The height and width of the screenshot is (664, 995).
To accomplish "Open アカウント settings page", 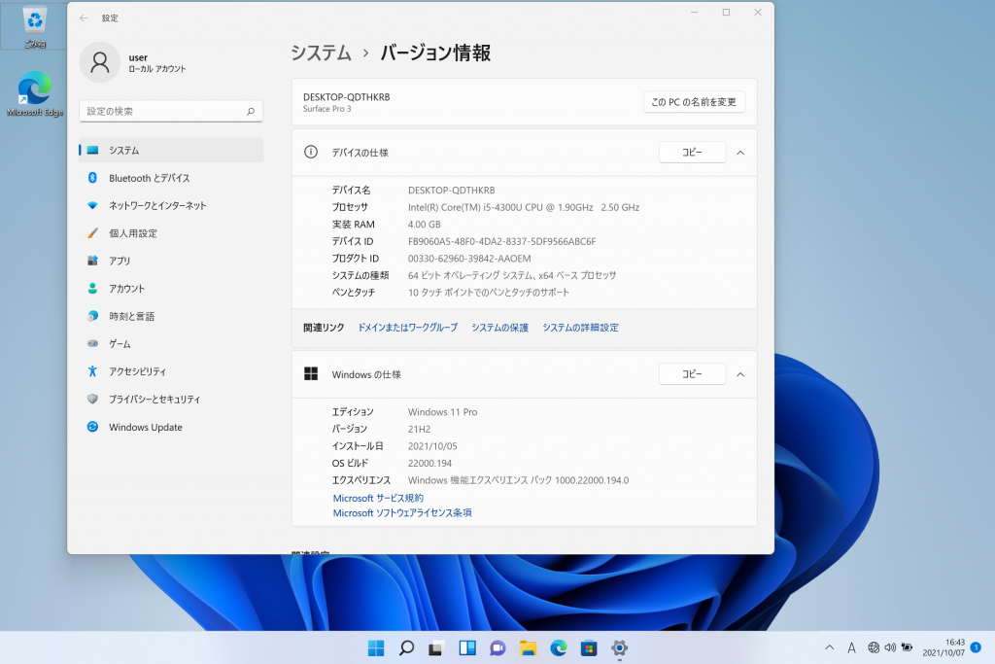I will coord(171,288).
